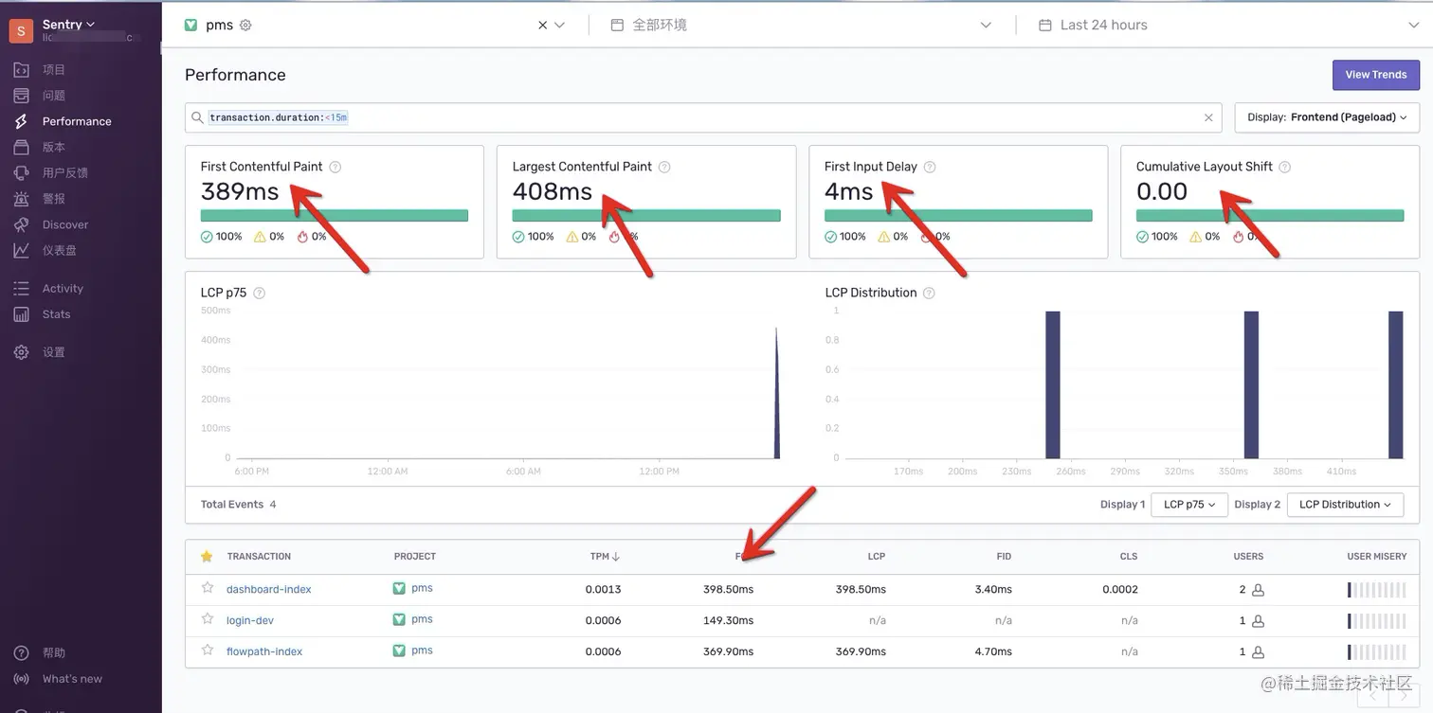Expand the project selector chevron
This screenshot has width=1433, height=713.
(559, 26)
